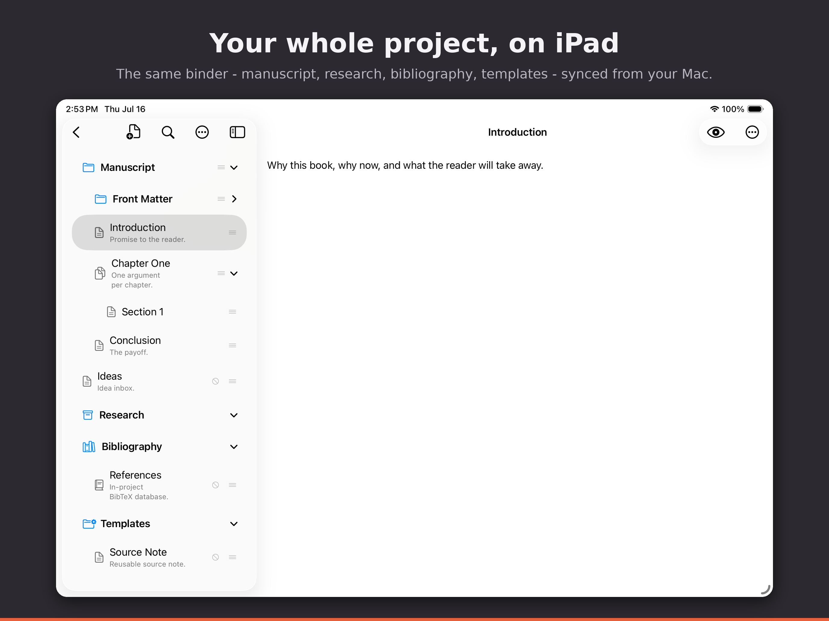Click the Manuscript folder icon
Viewport: 829px width, 621px height.
pyautogui.click(x=89, y=167)
